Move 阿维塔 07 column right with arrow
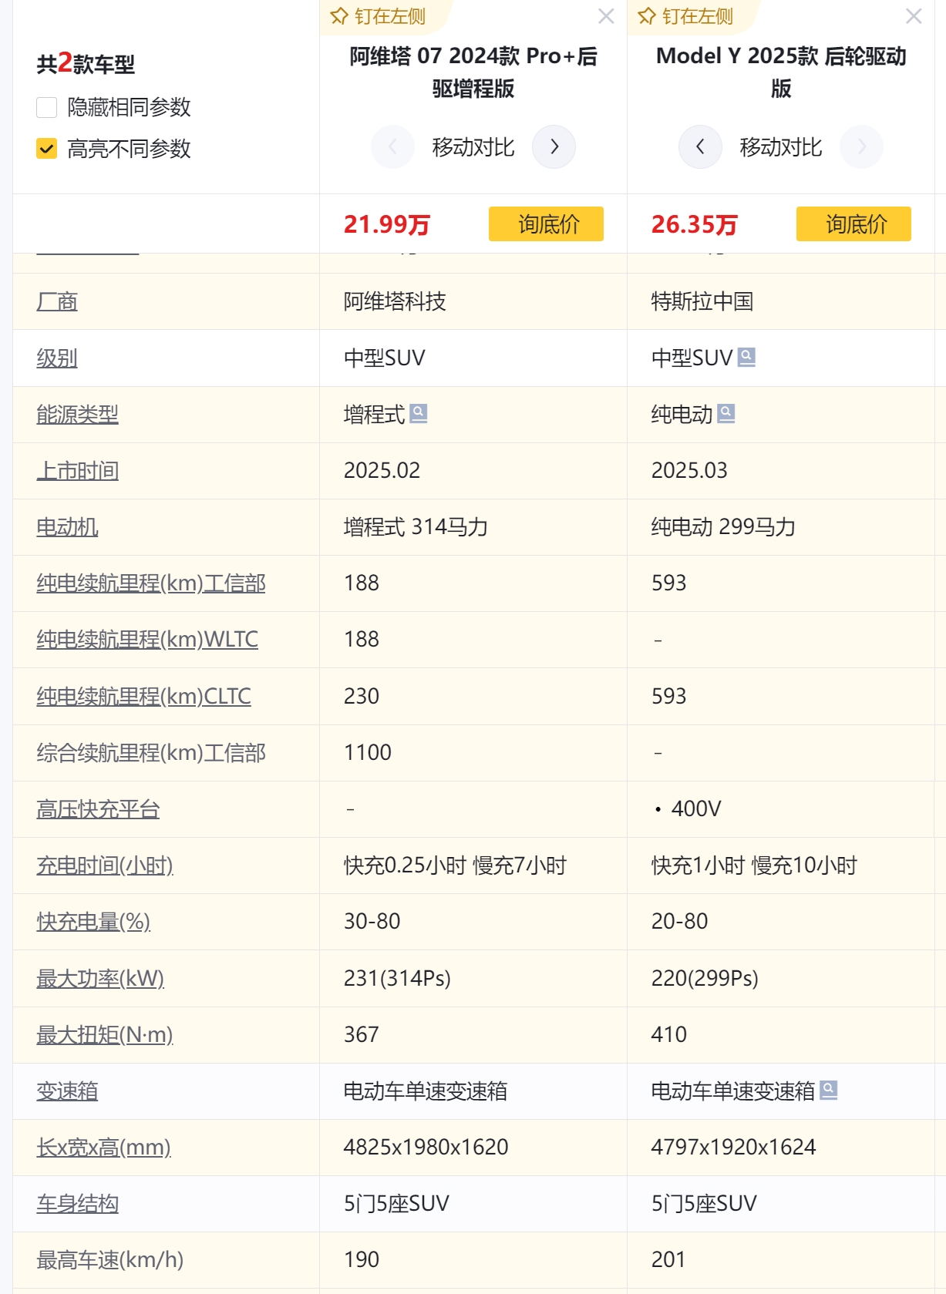 coord(554,146)
